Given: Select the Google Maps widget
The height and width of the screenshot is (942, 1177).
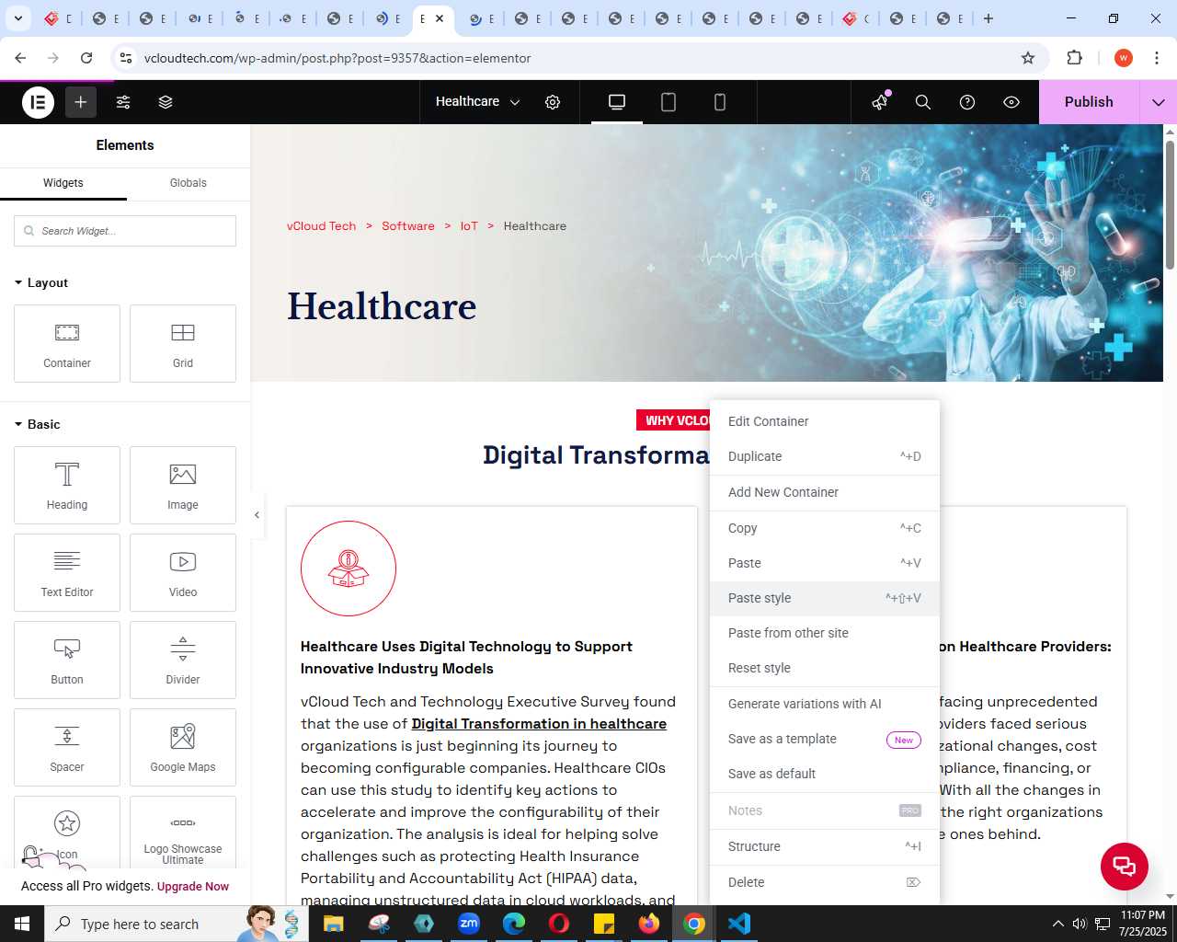Looking at the screenshot, I should 183,747.
